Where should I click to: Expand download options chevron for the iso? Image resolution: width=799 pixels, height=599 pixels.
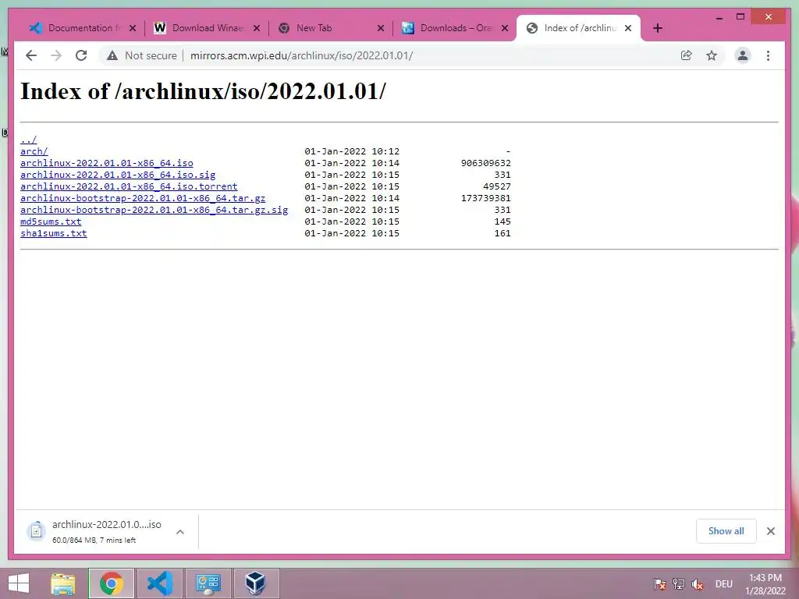(x=180, y=532)
